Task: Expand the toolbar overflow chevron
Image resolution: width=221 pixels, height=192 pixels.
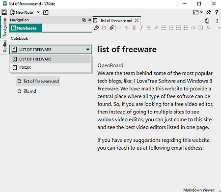Action: point(220,28)
